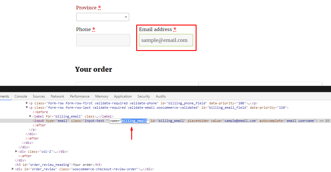Click the id="billing_email" attribute on input
Viewport: 331px width, 172px height.
pyautogui.click(x=168, y=121)
